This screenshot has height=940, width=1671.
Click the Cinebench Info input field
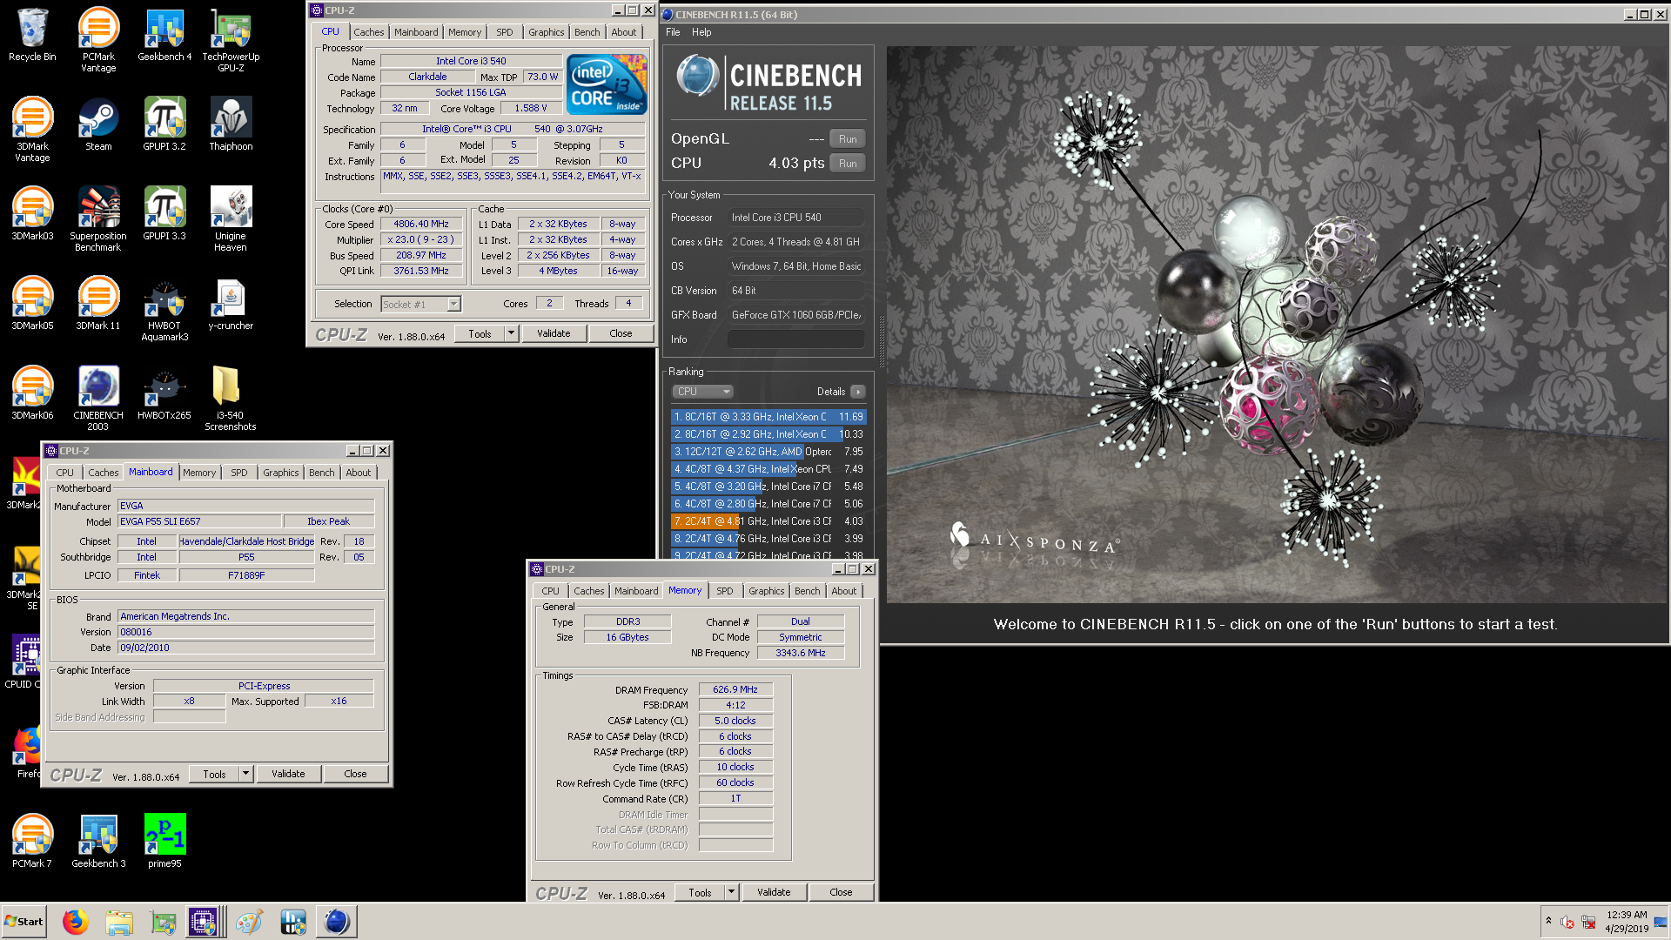tap(796, 339)
